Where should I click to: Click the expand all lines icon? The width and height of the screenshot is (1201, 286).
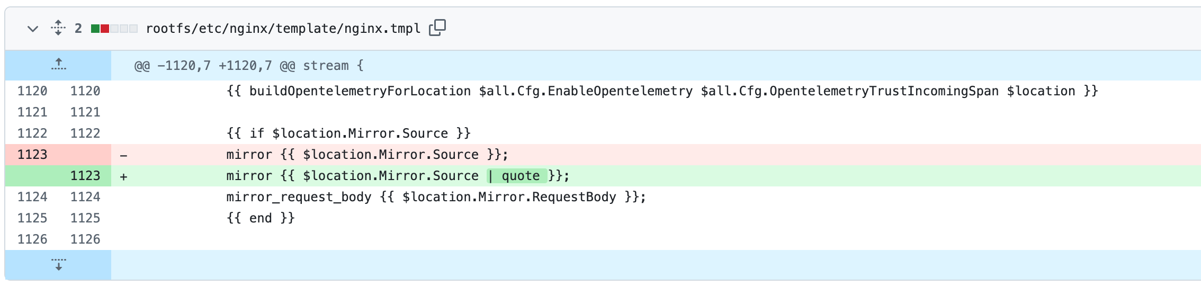click(x=58, y=28)
